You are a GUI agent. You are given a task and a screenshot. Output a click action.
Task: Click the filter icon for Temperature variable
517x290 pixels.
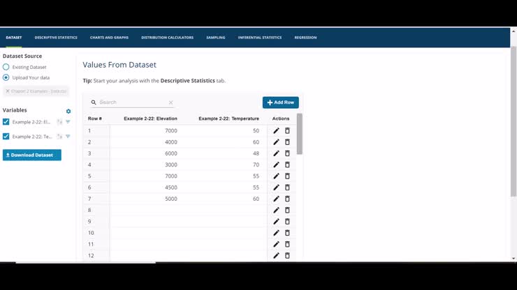click(68, 136)
